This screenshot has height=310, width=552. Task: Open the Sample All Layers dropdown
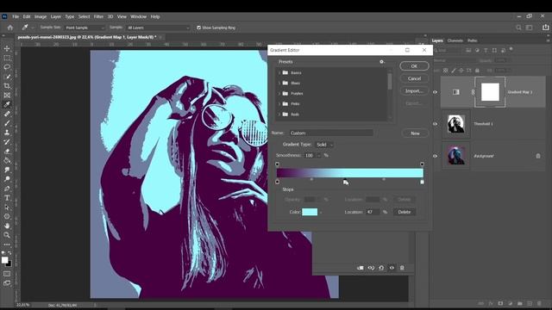(158, 28)
